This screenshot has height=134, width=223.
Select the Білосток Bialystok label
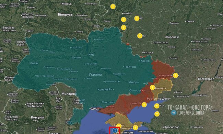[x=28, y=16]
